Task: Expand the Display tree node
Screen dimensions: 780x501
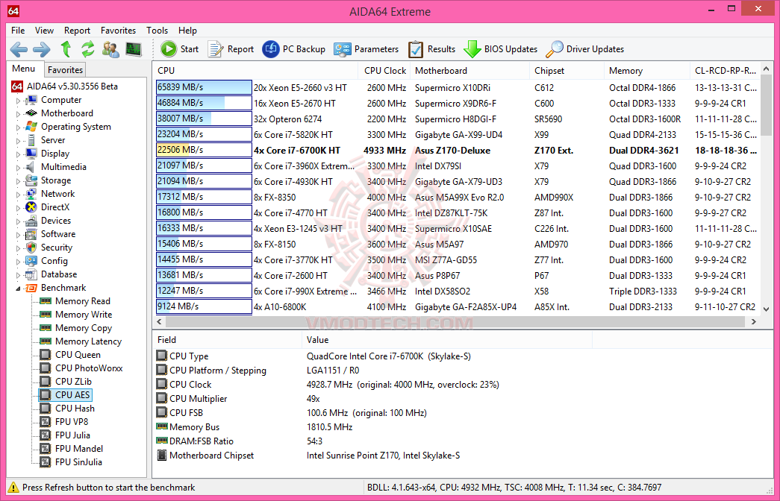Action: (x=19, y=154)
